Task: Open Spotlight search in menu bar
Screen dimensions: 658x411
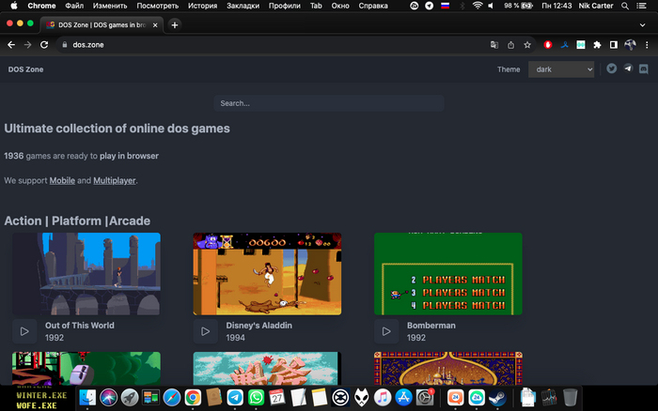Action: click(x=625, y=6)
